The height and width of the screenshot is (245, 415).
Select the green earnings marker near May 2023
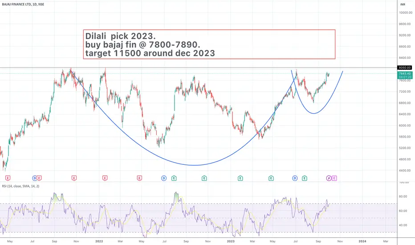point(271,178)
